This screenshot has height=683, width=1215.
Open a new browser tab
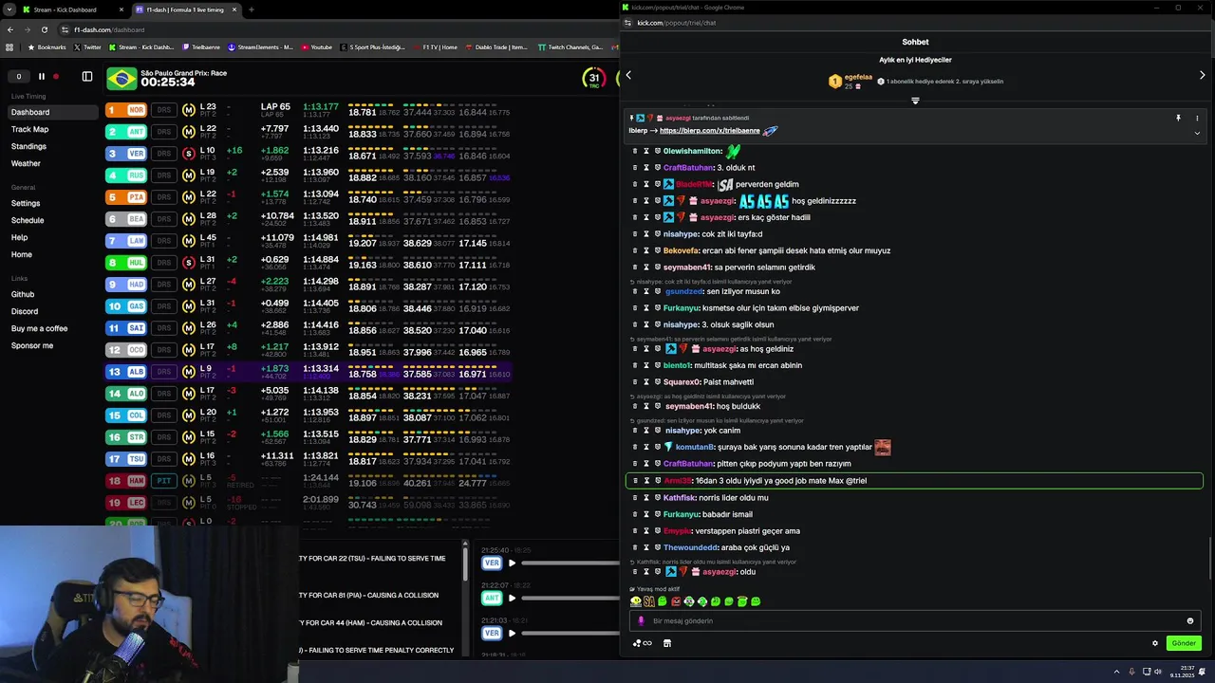coord(251,9)
